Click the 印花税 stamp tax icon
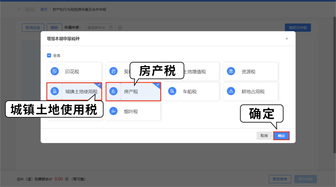336x187 pixels. 55,72
